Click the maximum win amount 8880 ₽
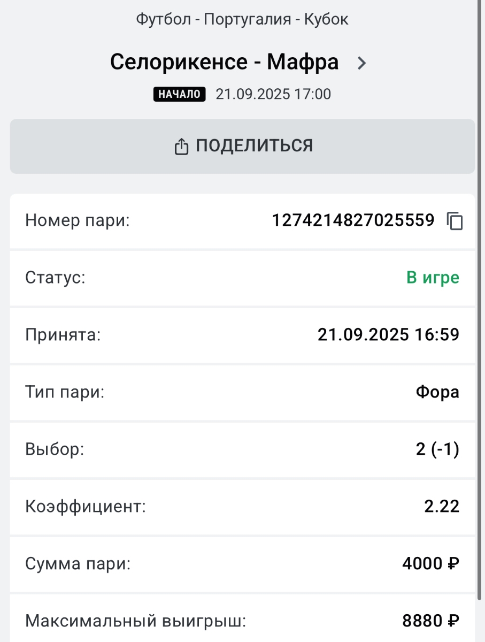Viewport: 485px width, 642px height. coord(430,621)
